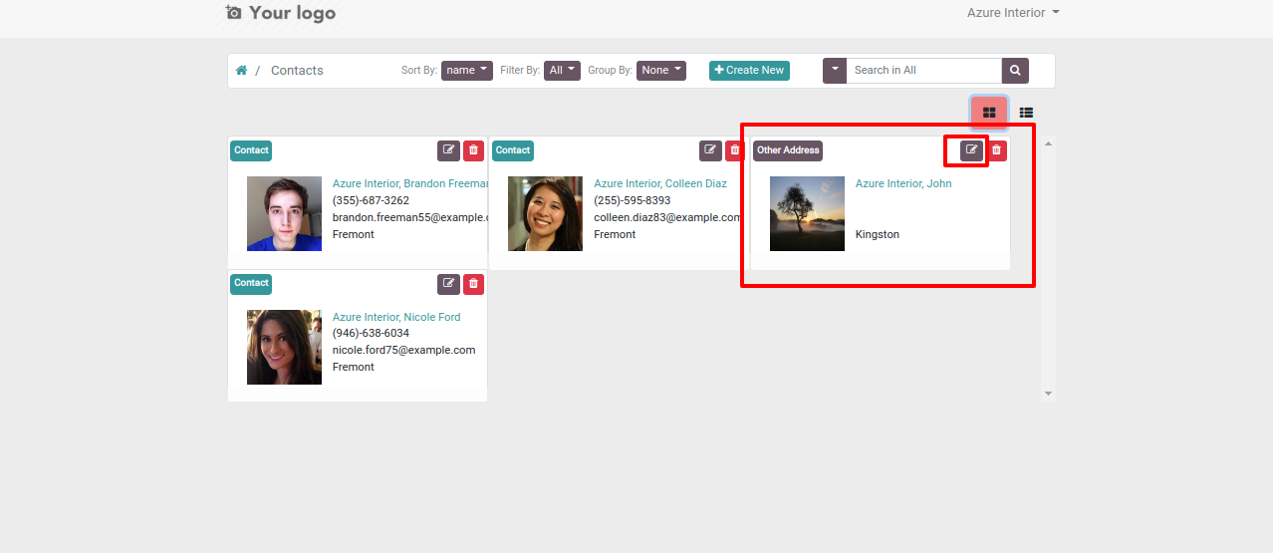
Task: Focus the Search in All field
Action: [923, 71]
